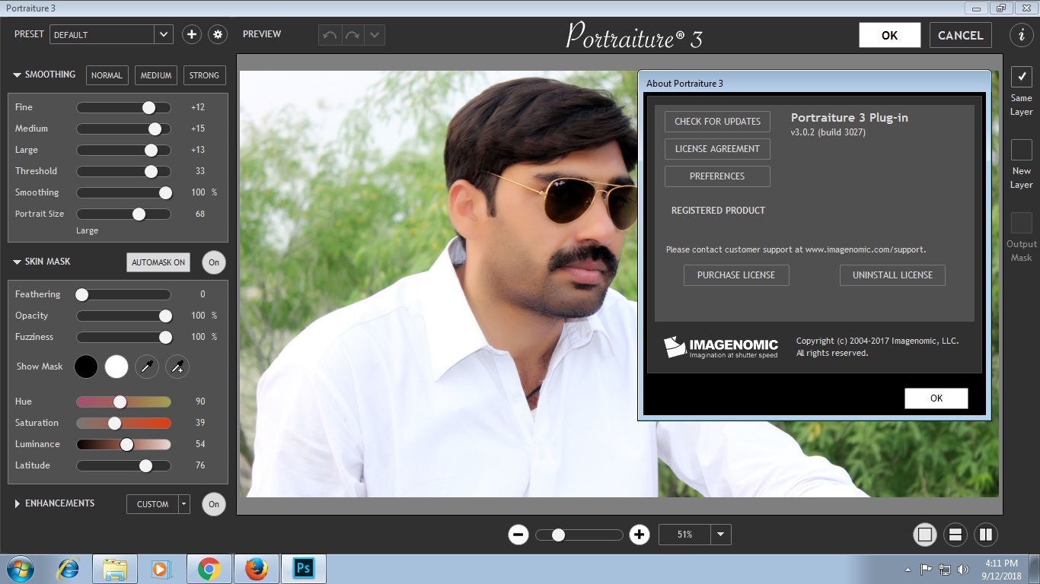Toggle Output Mask checkbox
Viewport: 1040px width, 584px height.
point(1022,223)
